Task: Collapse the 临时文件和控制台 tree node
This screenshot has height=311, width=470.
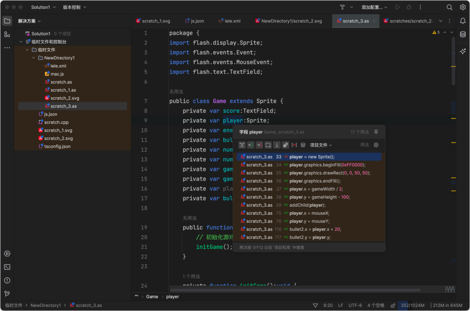Action: click(21, 42)
